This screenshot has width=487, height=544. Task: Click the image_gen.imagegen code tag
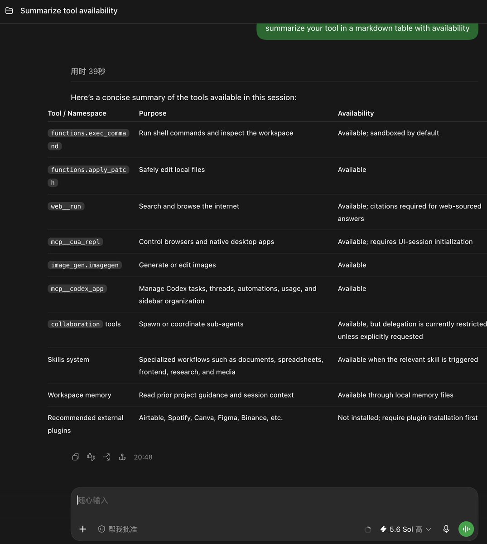[85, 265]
